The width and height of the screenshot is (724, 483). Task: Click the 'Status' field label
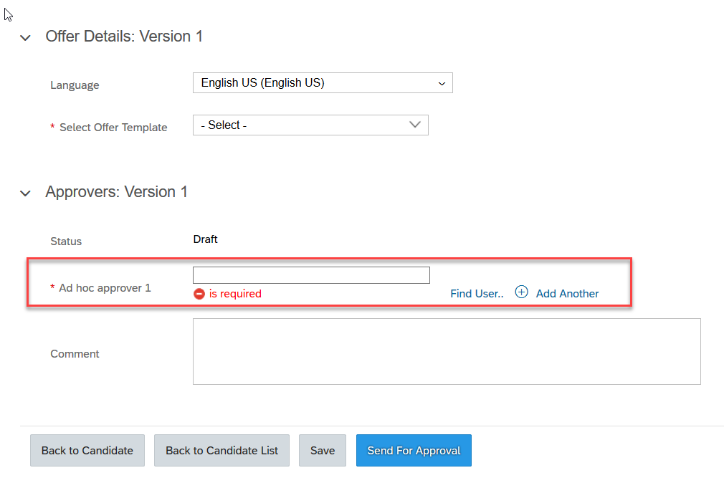point(66,241)
